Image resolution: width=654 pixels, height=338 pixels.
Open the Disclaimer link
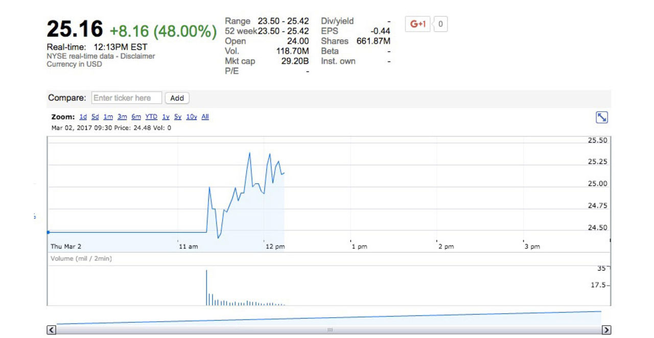[138, 56]
